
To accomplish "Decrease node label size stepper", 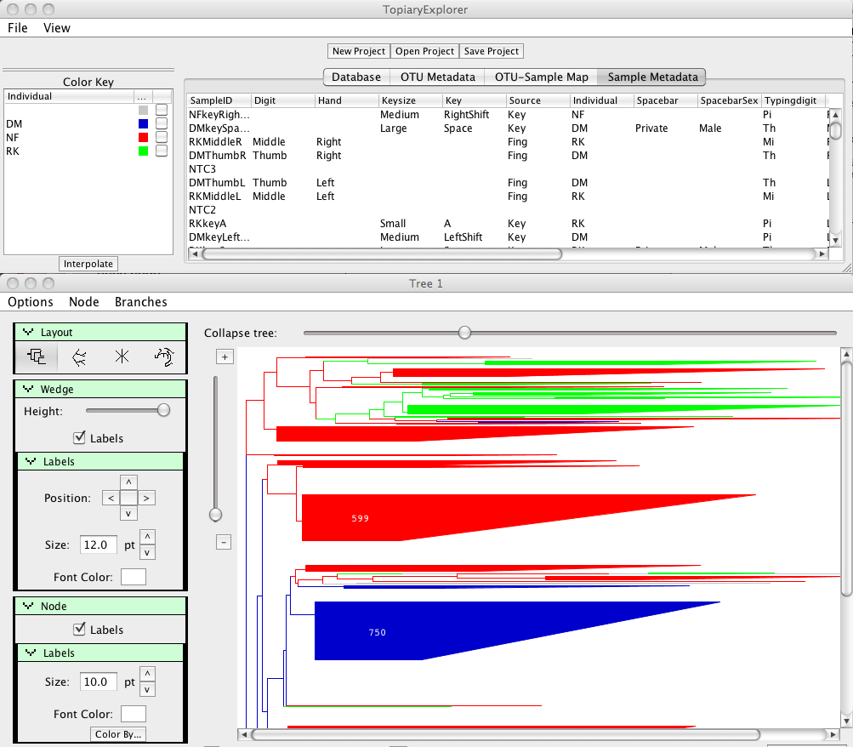I will pyautogui.click(x=147, y=689).
